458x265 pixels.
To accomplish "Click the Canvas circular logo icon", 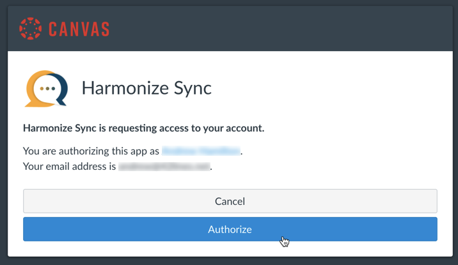I will click(29, 29).
